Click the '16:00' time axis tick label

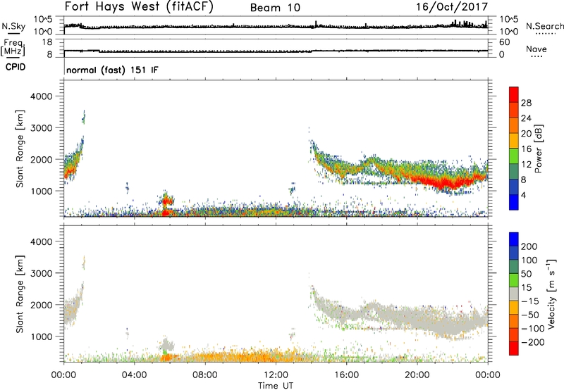346,375
